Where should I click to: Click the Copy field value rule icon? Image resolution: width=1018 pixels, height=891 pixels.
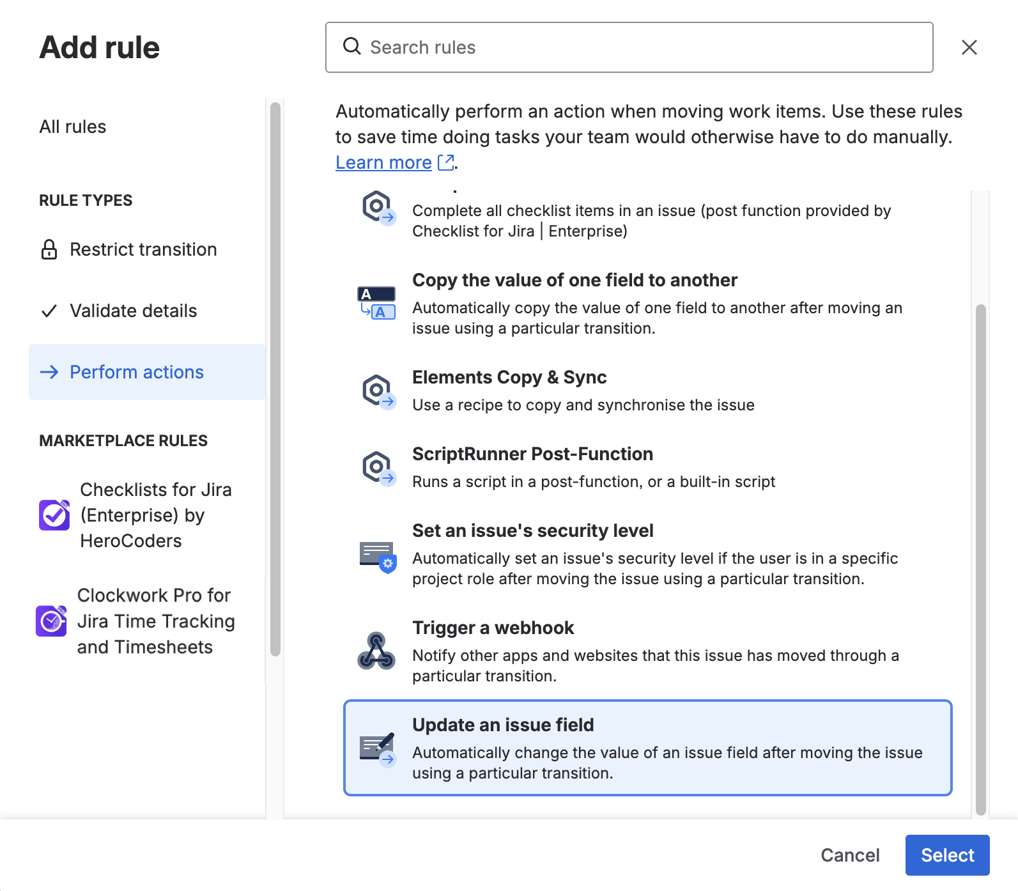(x=376, y=303)
